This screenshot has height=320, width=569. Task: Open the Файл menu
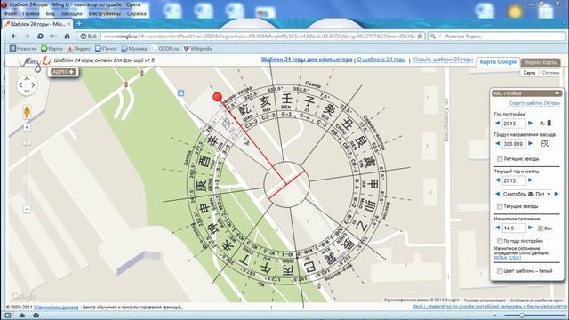pos(10,13)
